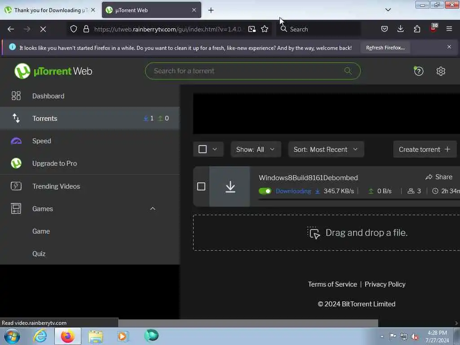This screenshot has height=345, width=460.
Task: Select the µTorrent Web browser tab
Action: [151, 10]
